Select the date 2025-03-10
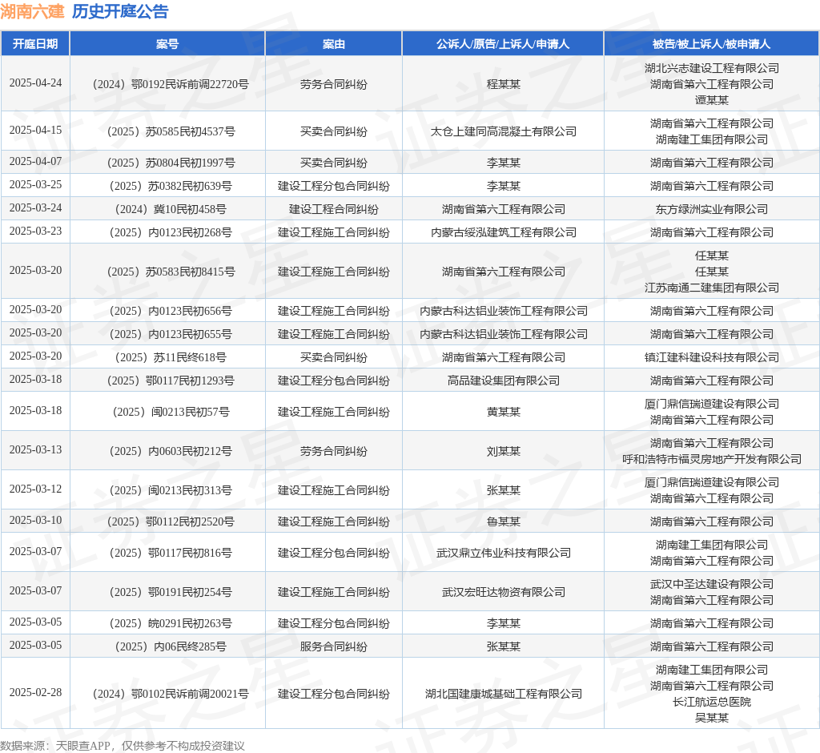This screenshot has height=753, width=820. click(35, 521)
